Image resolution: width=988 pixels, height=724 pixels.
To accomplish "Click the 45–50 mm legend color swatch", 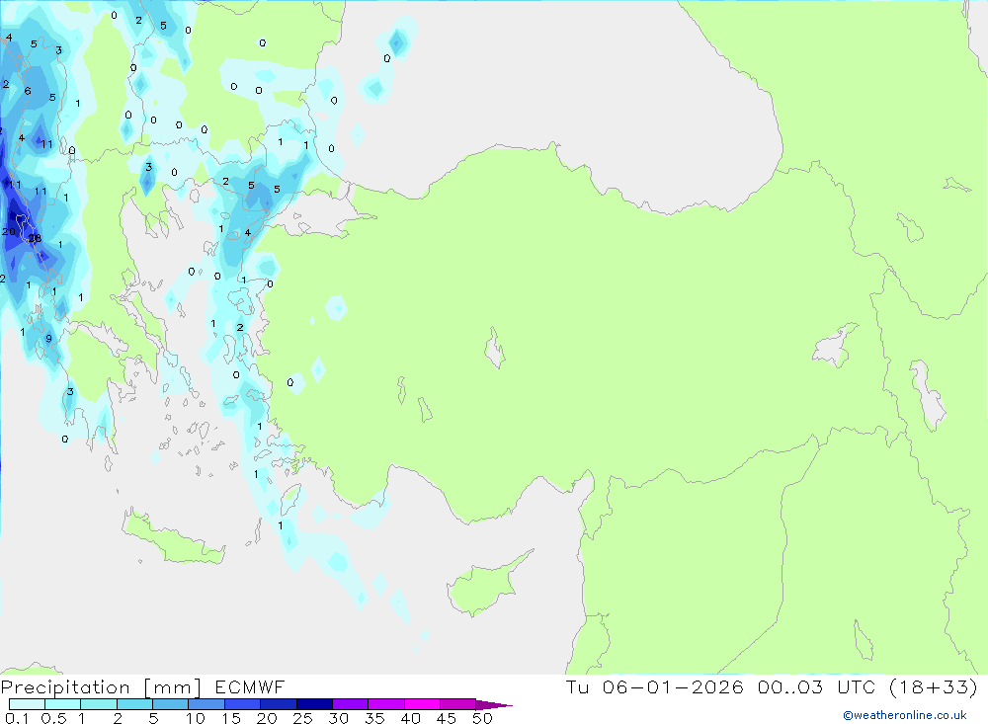I will (x=458, y=704).
